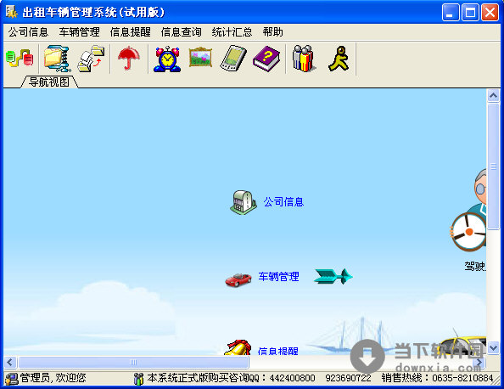This screenshot has width=504, height=389.
Task: Click the alarm clock reminder toolbar icon
Action: tap(167, 59)
